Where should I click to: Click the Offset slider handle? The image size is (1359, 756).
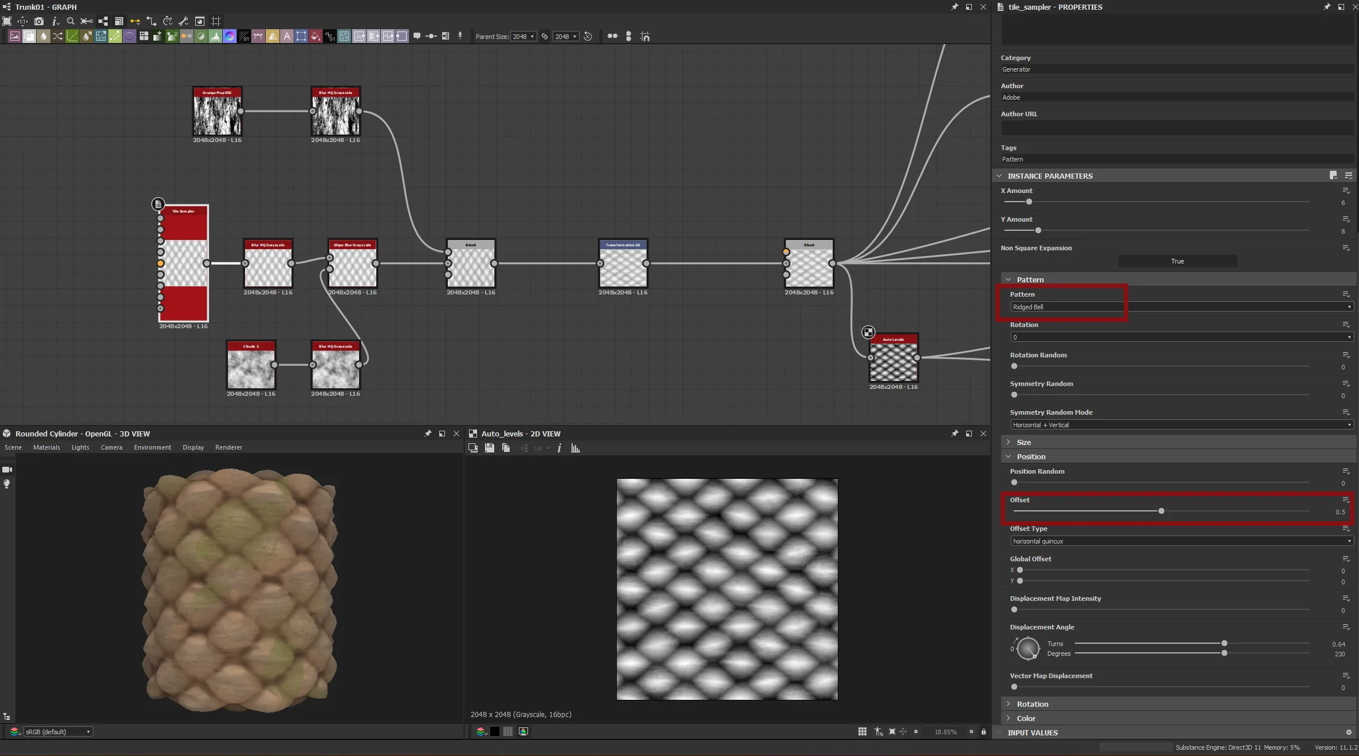1161,511
